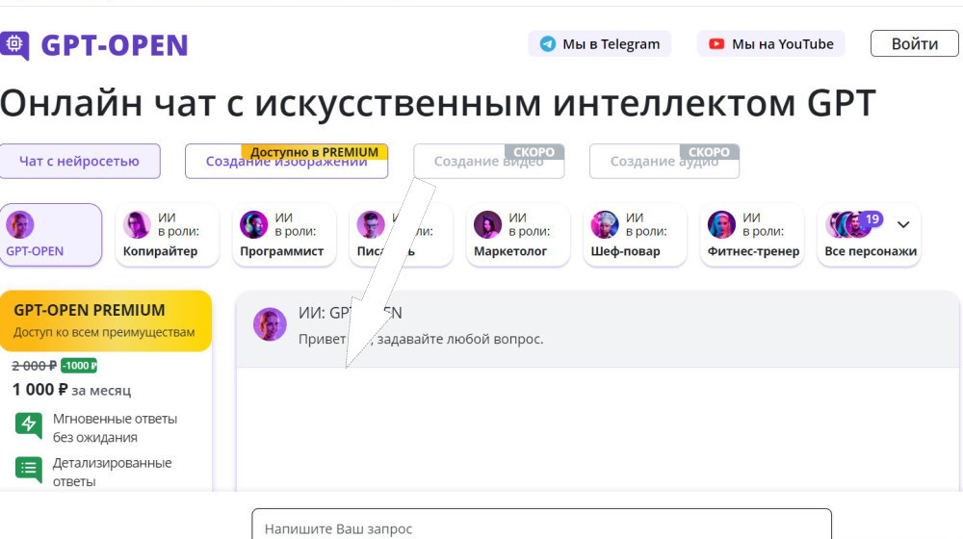Switch to Создание изображений tab
This screenshot has width=963, height=539.
coord(286,162)
